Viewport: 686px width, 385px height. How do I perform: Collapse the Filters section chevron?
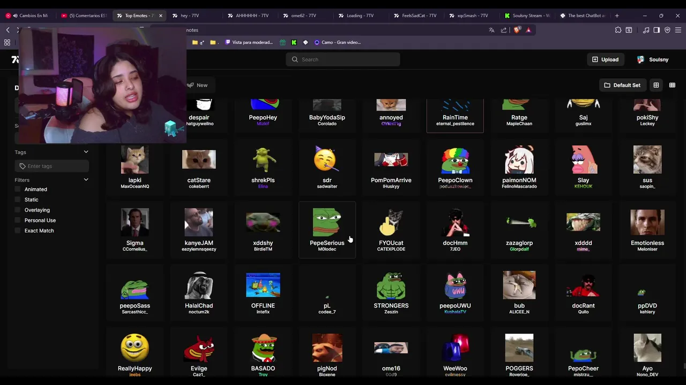tap(86, 180)
